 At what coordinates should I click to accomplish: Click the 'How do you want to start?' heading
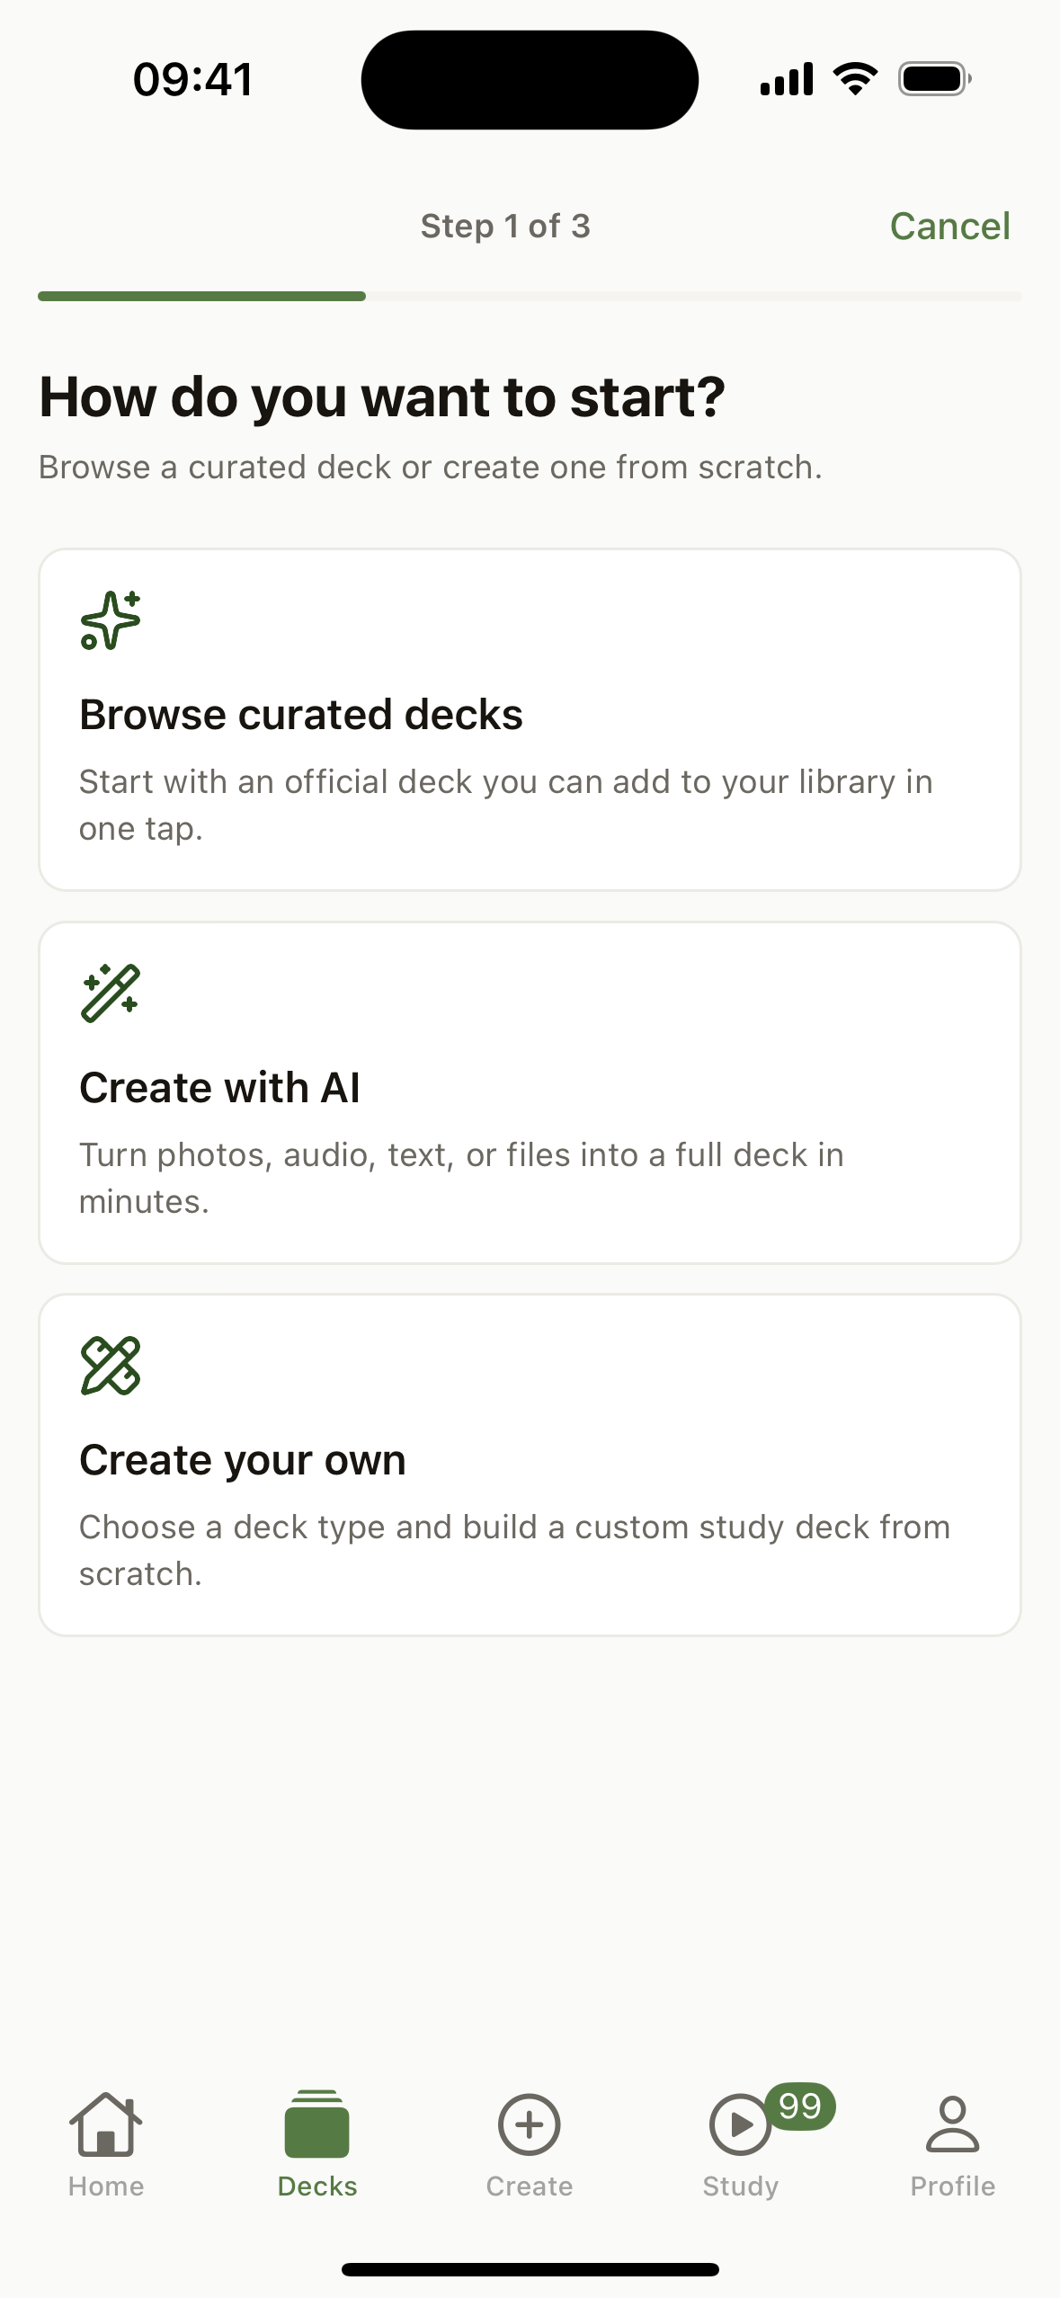382,396
